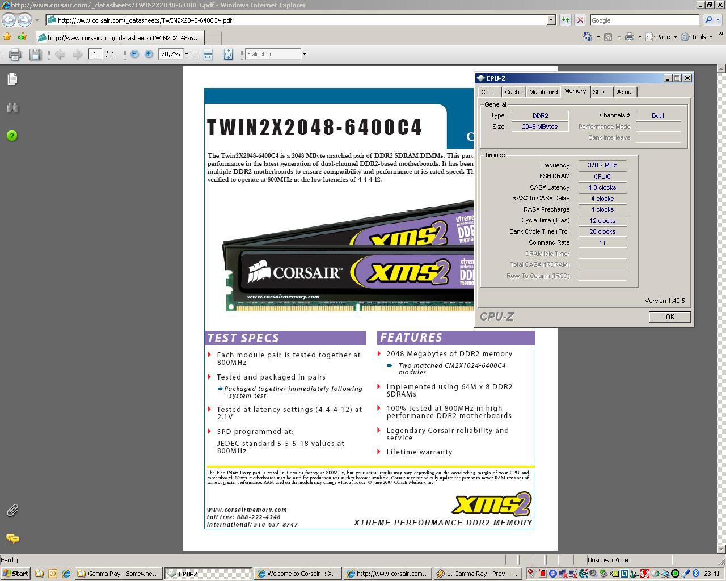Image resolution: width=726 pixels, height=581 pixels.
Task: Click the vertical scrollbar down arrow
Action: (721, 549)
